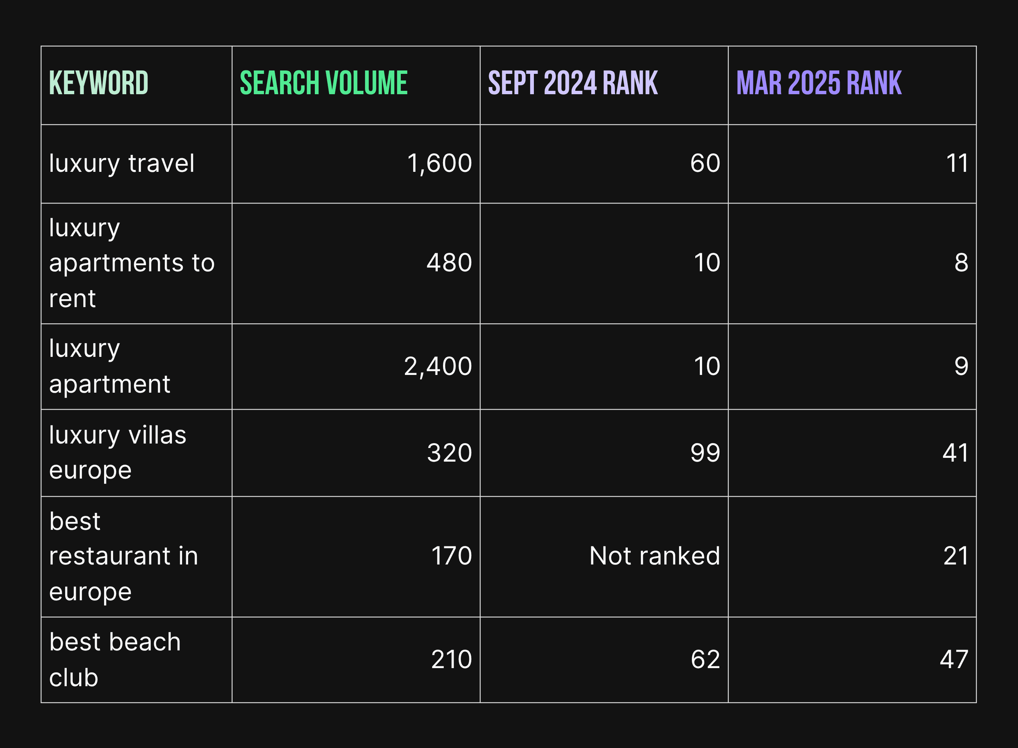
Task: Click the "Not ranked" cell
Action: (x=654, y=556)
